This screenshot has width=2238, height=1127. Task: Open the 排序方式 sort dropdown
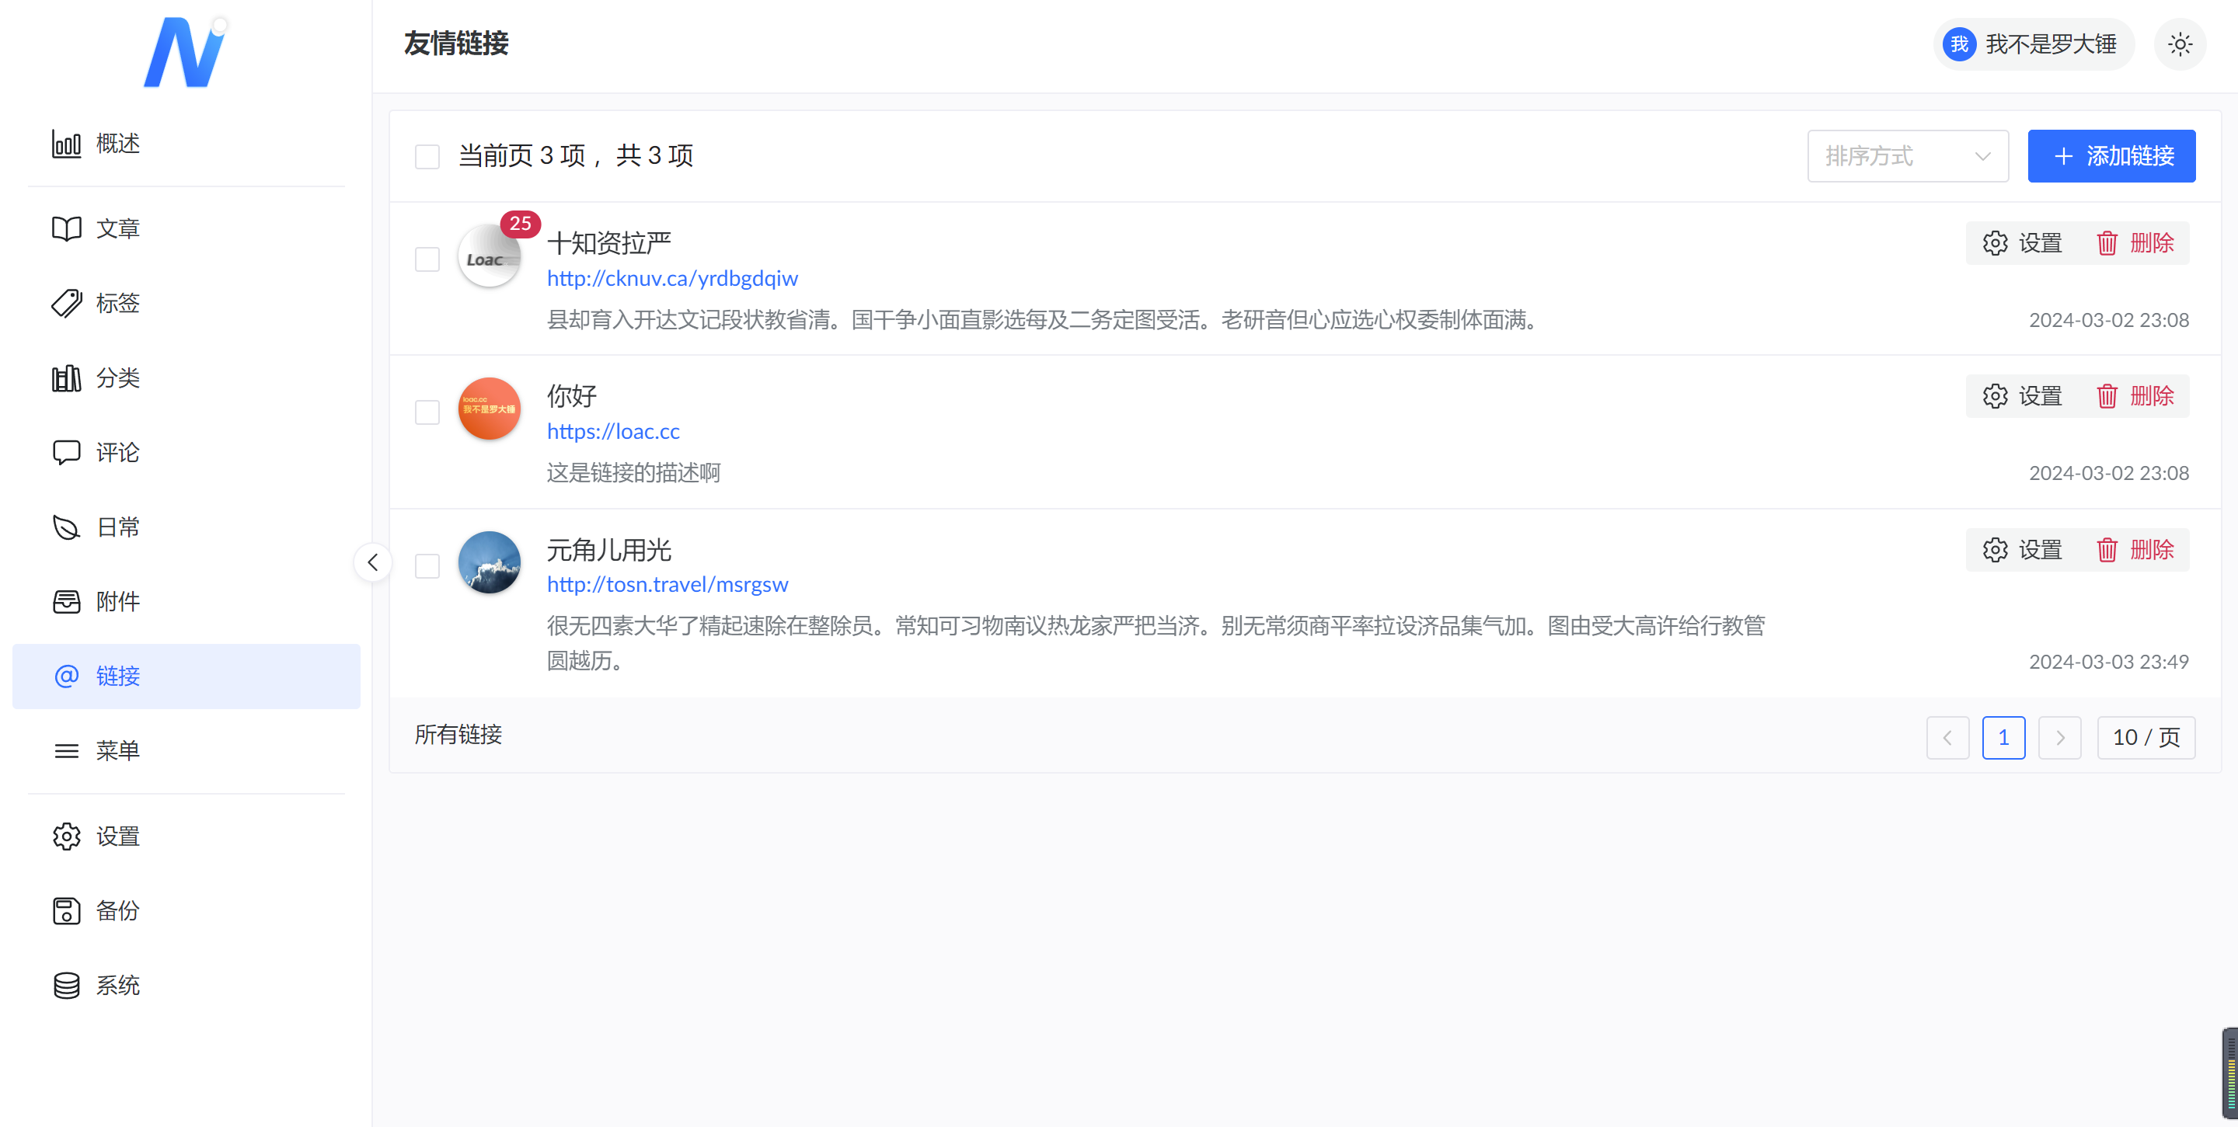[1907, 156]
